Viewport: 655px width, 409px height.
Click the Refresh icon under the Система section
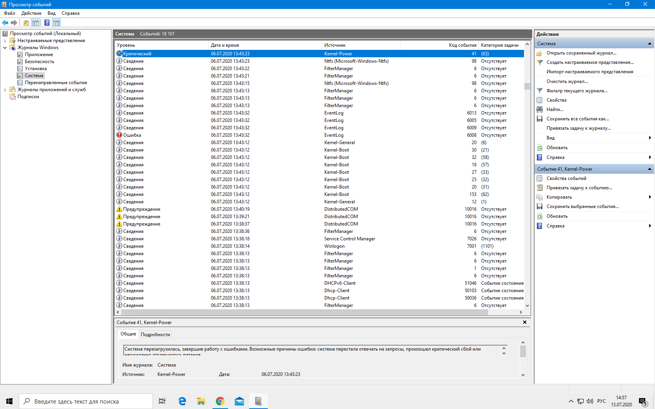(540, 148)
